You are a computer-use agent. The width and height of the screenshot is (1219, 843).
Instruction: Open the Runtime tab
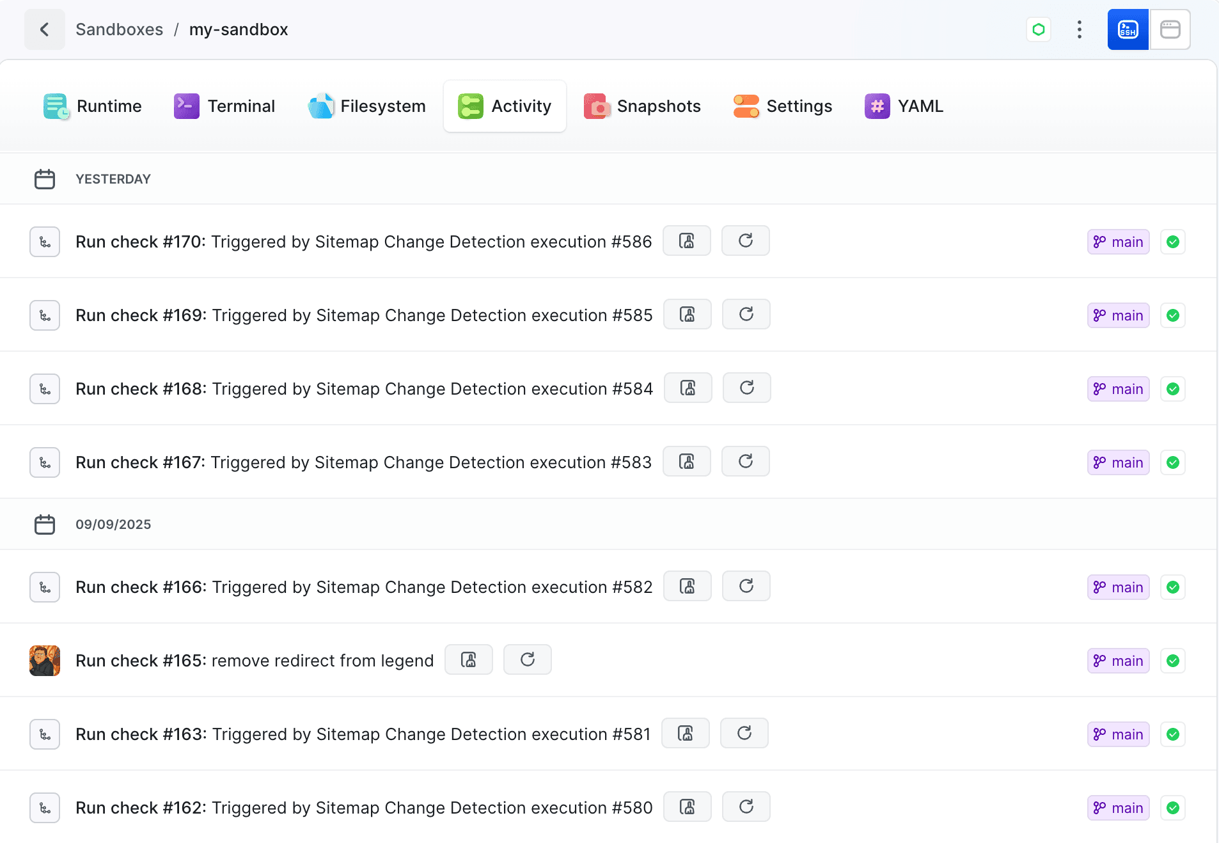click(x=93, y=106)
